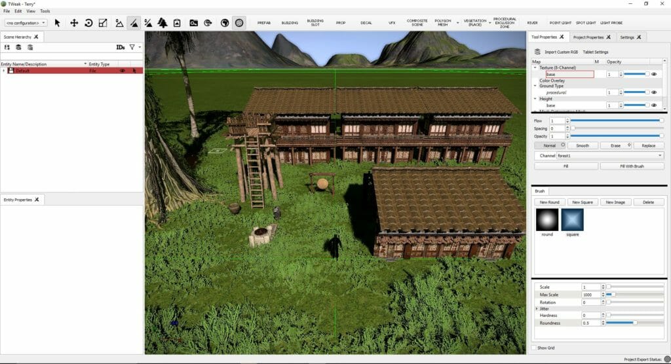
Task: Select the vegetation tree paint tool
Action: click(163, 23)
